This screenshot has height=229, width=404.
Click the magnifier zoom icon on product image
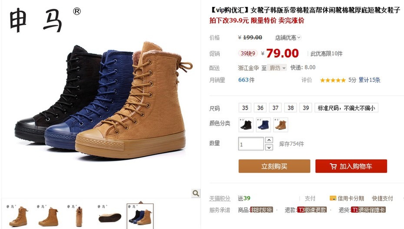point(196,194)
